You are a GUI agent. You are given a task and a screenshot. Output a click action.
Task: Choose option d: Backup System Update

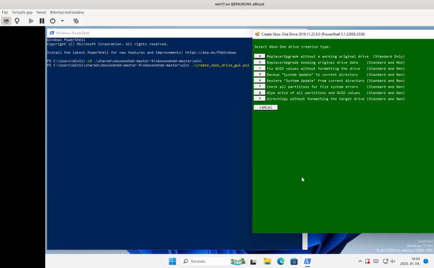(259, 74)
